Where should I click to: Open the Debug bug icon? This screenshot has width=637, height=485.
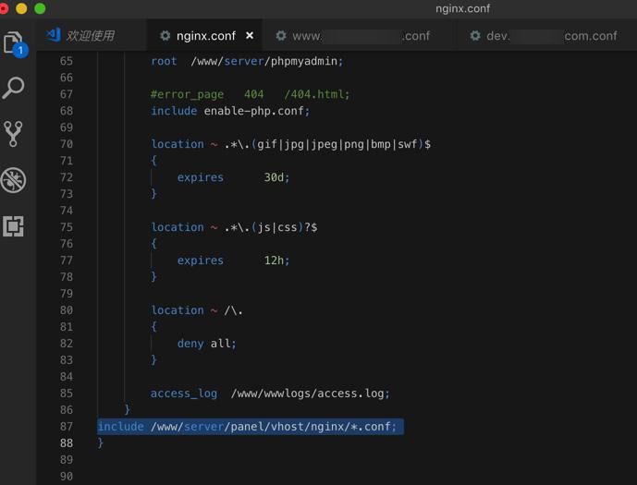coord(14,180)
